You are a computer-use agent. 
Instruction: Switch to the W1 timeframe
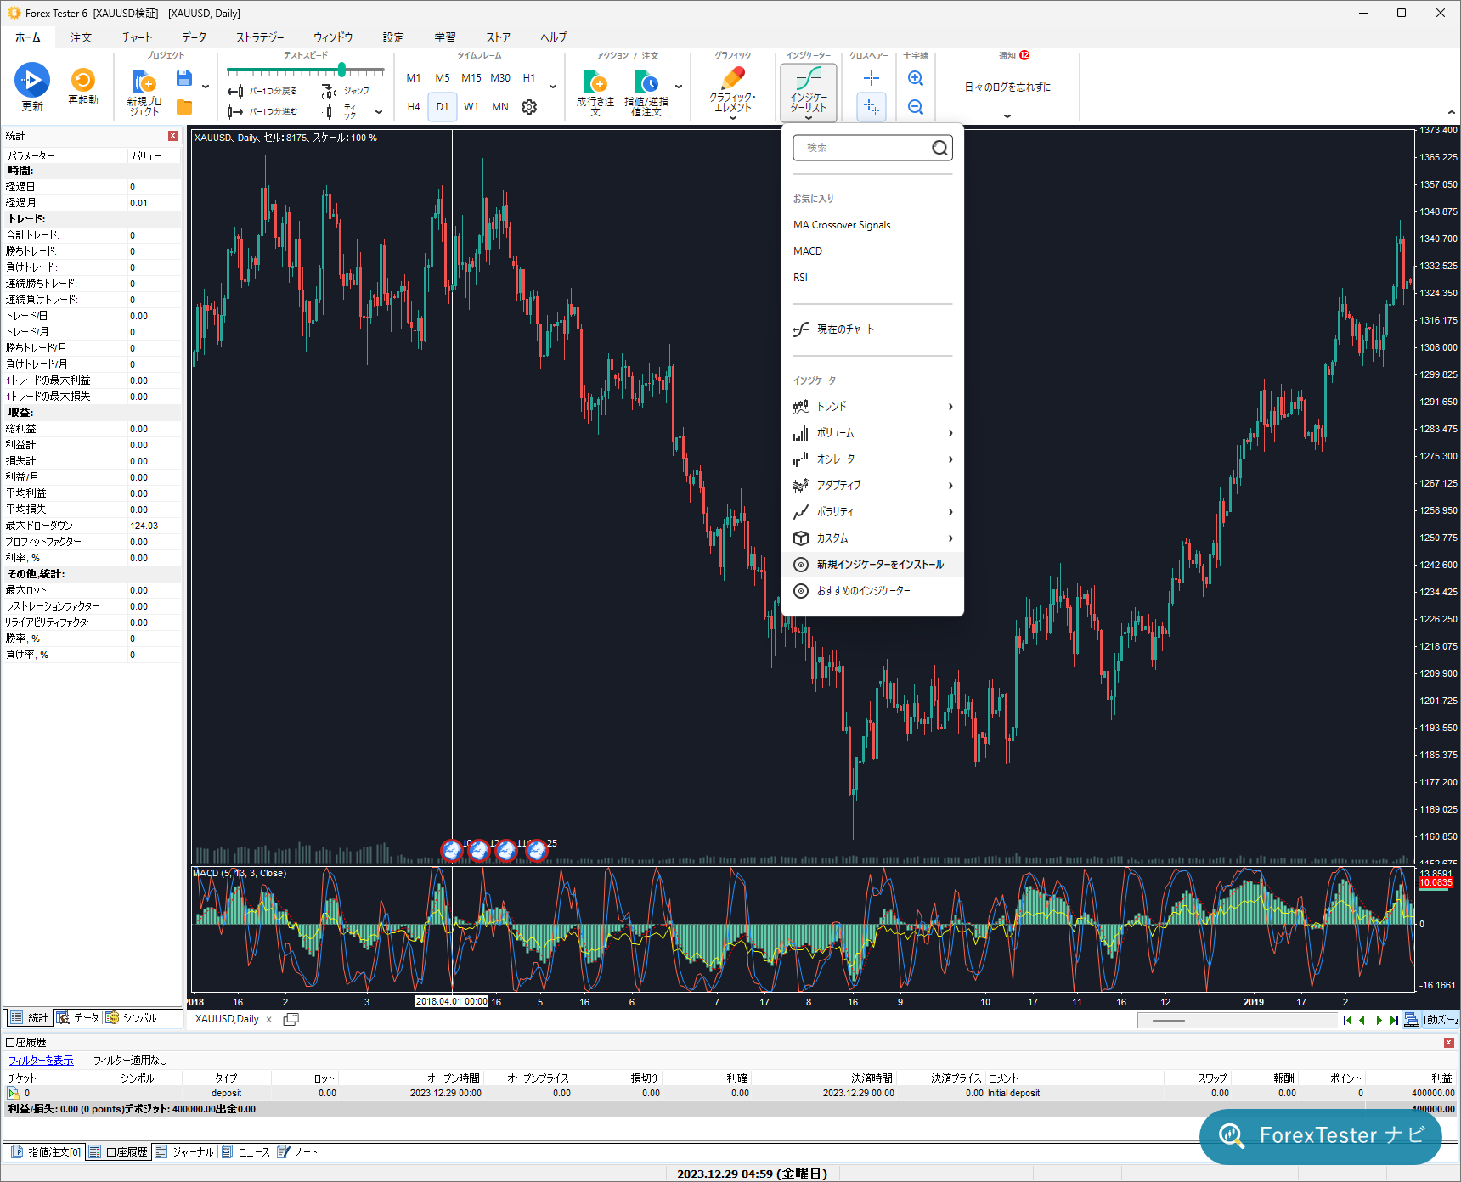[x=471, y=107]
